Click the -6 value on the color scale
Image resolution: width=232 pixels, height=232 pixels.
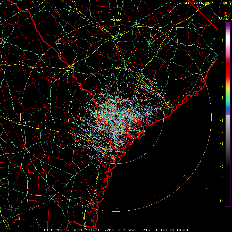pos(221,178)
